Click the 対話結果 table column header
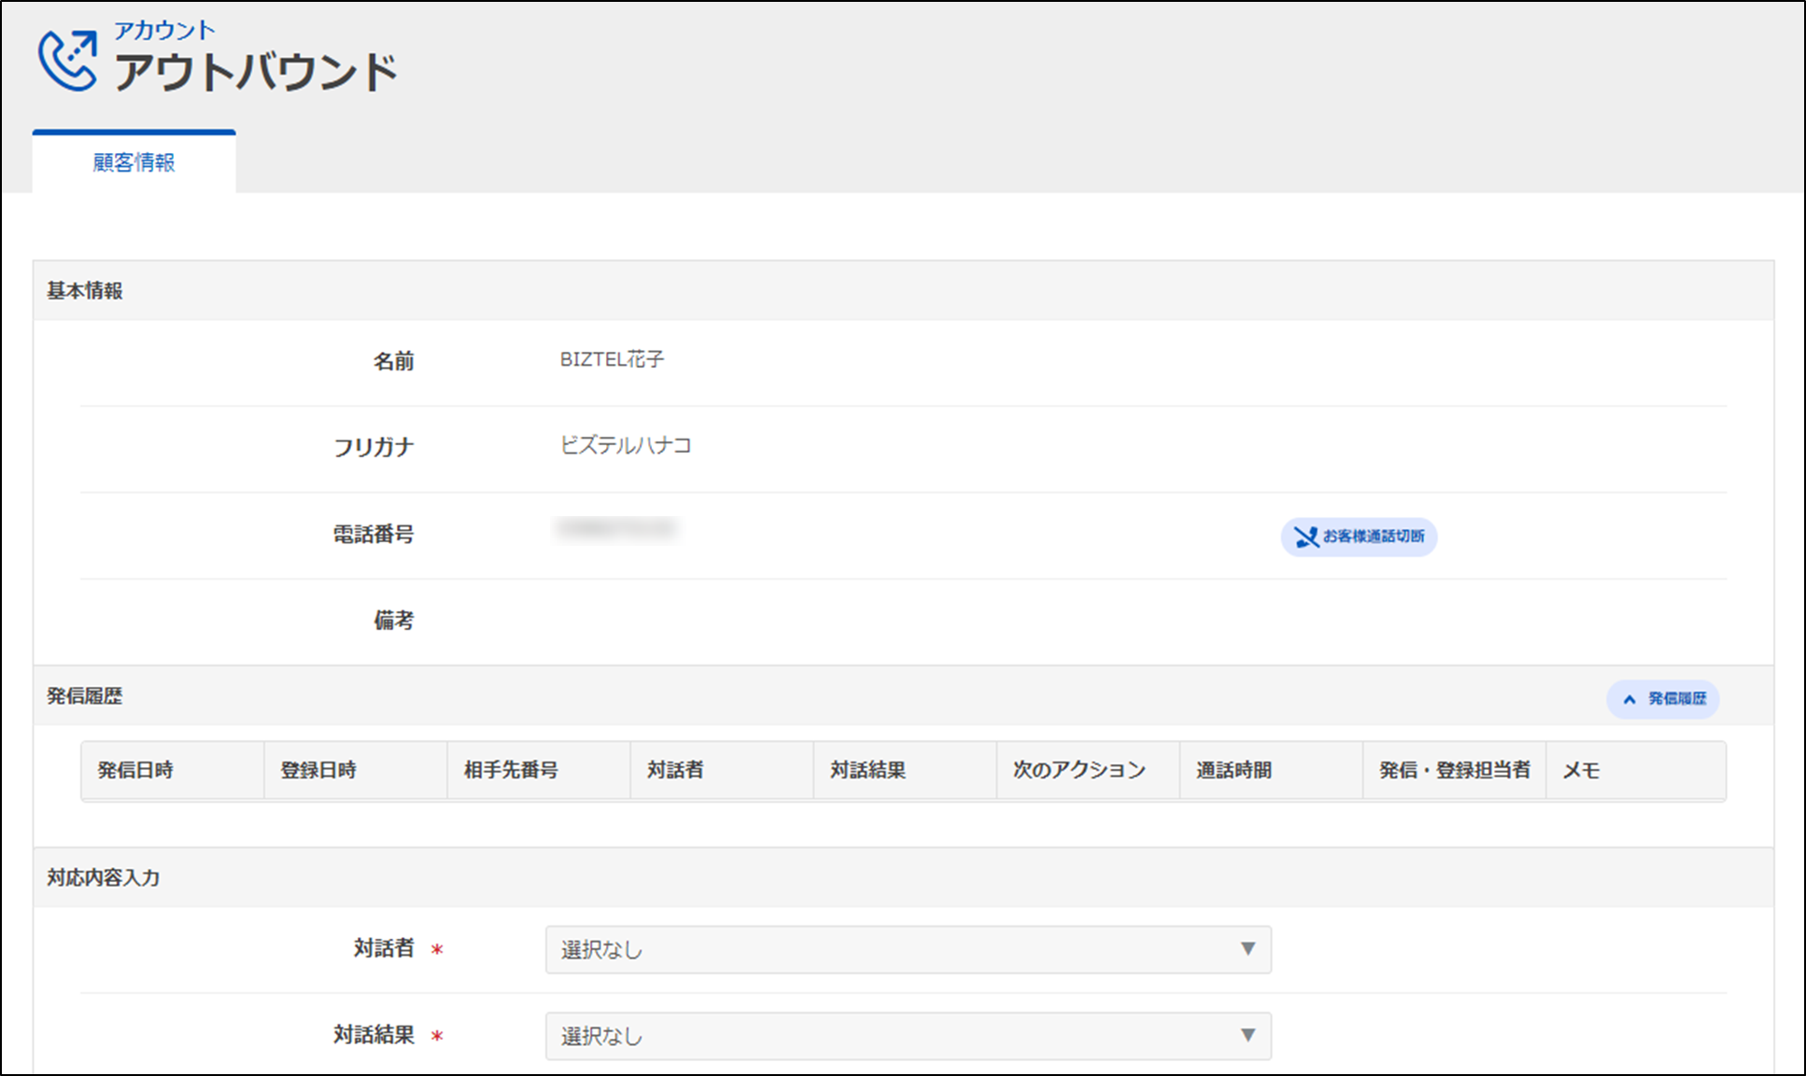The image size is (1806, 1076). tap(868, 771)
